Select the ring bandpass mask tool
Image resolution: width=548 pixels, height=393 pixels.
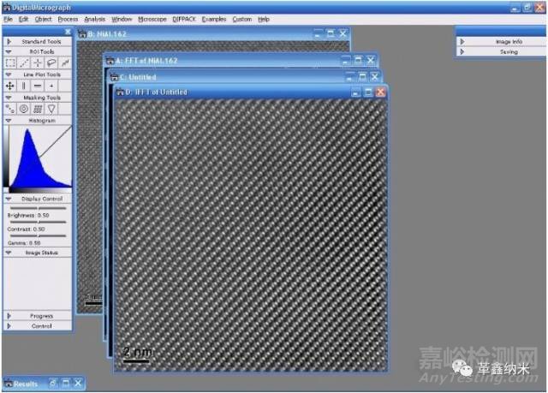[24, 109]
